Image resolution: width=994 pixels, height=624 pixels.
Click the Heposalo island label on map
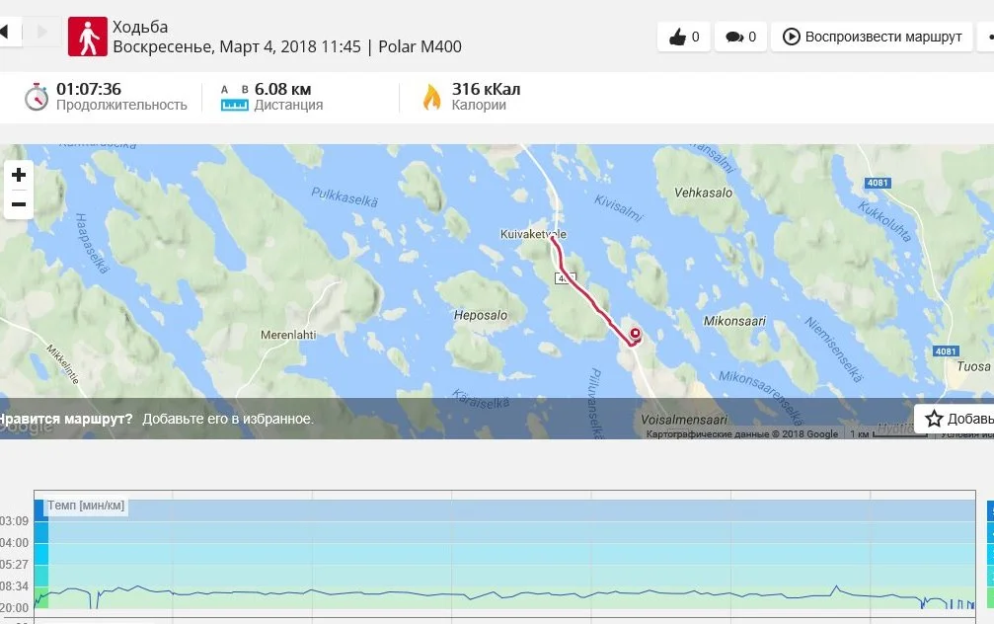pos(481,316)
